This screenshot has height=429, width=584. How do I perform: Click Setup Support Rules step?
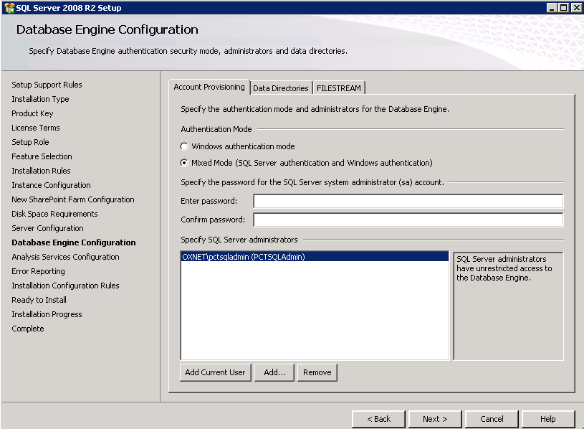pos(47,85)
